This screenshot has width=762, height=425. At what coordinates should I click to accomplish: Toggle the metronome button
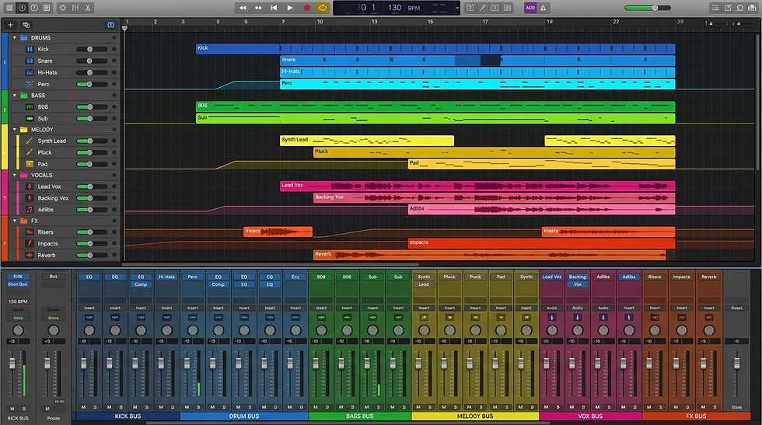[544, 8]
